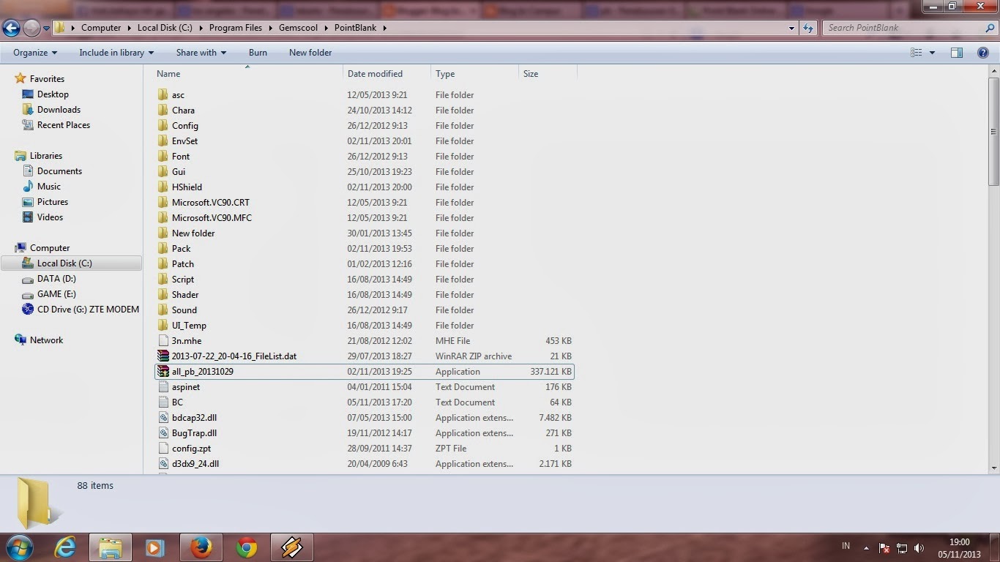Image resolution: width=1000 pixels, height=562 pixels.
Task: Click the Computer breadcrumb segment
Action: 101,28
